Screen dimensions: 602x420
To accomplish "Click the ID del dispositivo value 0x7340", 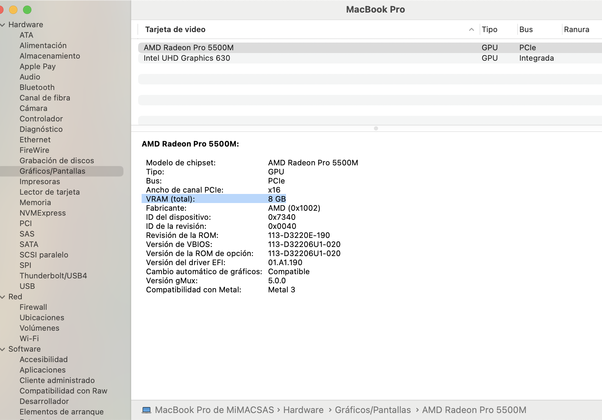I will point(282,217).
